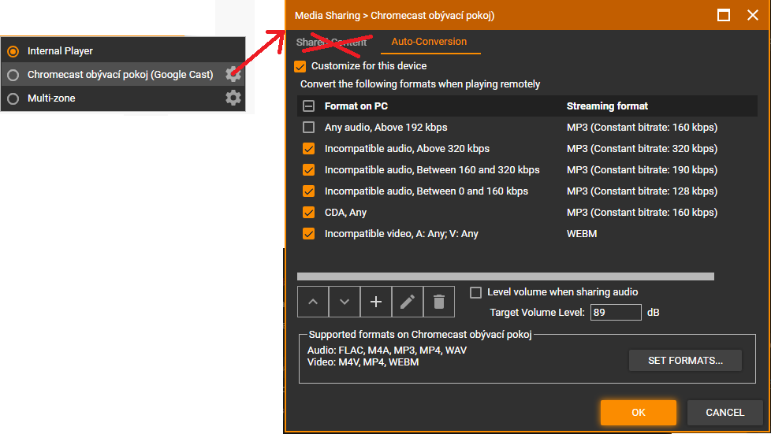The width and height of the screenshot is (771, 434).
Task: Select Internal Player radio option
Action: pyautogui.click(x=13, y=51)
